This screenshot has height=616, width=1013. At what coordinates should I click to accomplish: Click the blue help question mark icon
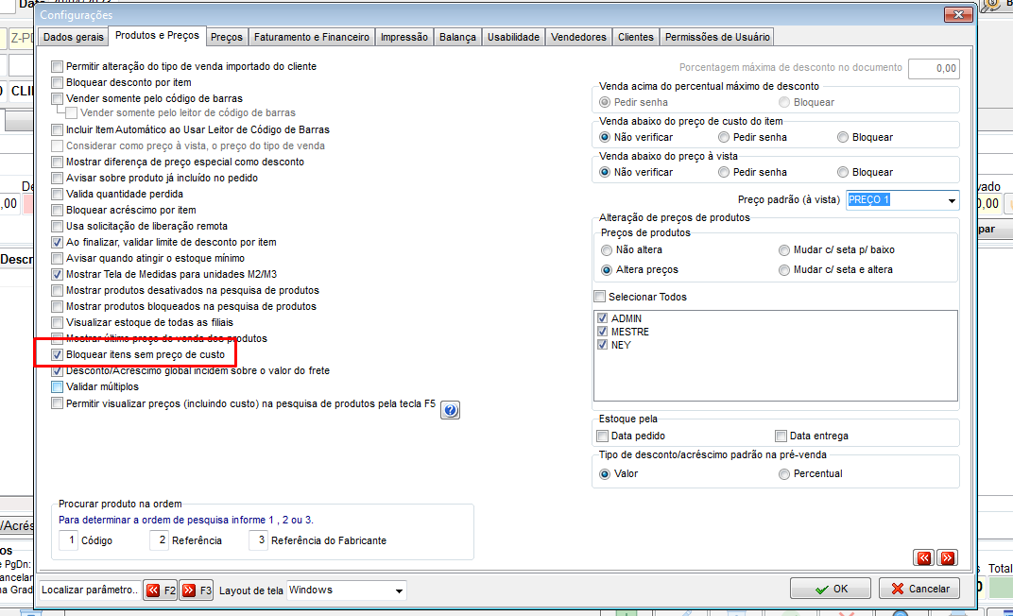[x=451, y=410]
